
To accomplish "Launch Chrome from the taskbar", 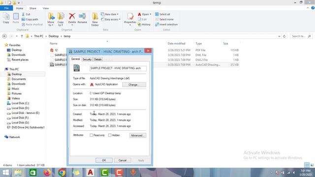I will click(62, 173).
